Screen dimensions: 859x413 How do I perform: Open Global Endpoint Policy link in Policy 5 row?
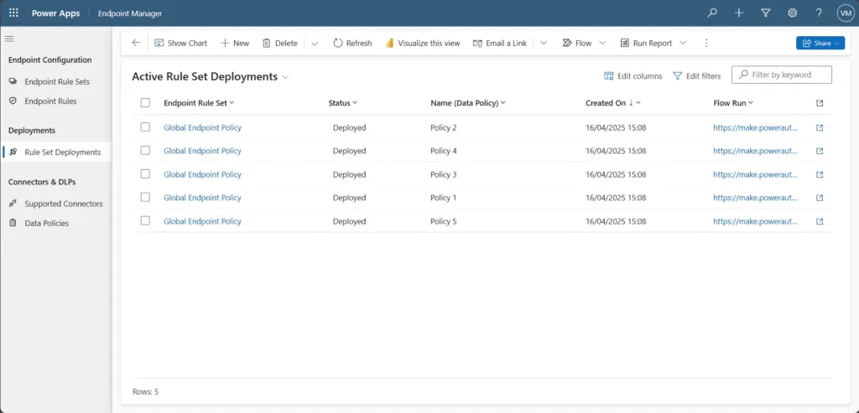[202, 221]
